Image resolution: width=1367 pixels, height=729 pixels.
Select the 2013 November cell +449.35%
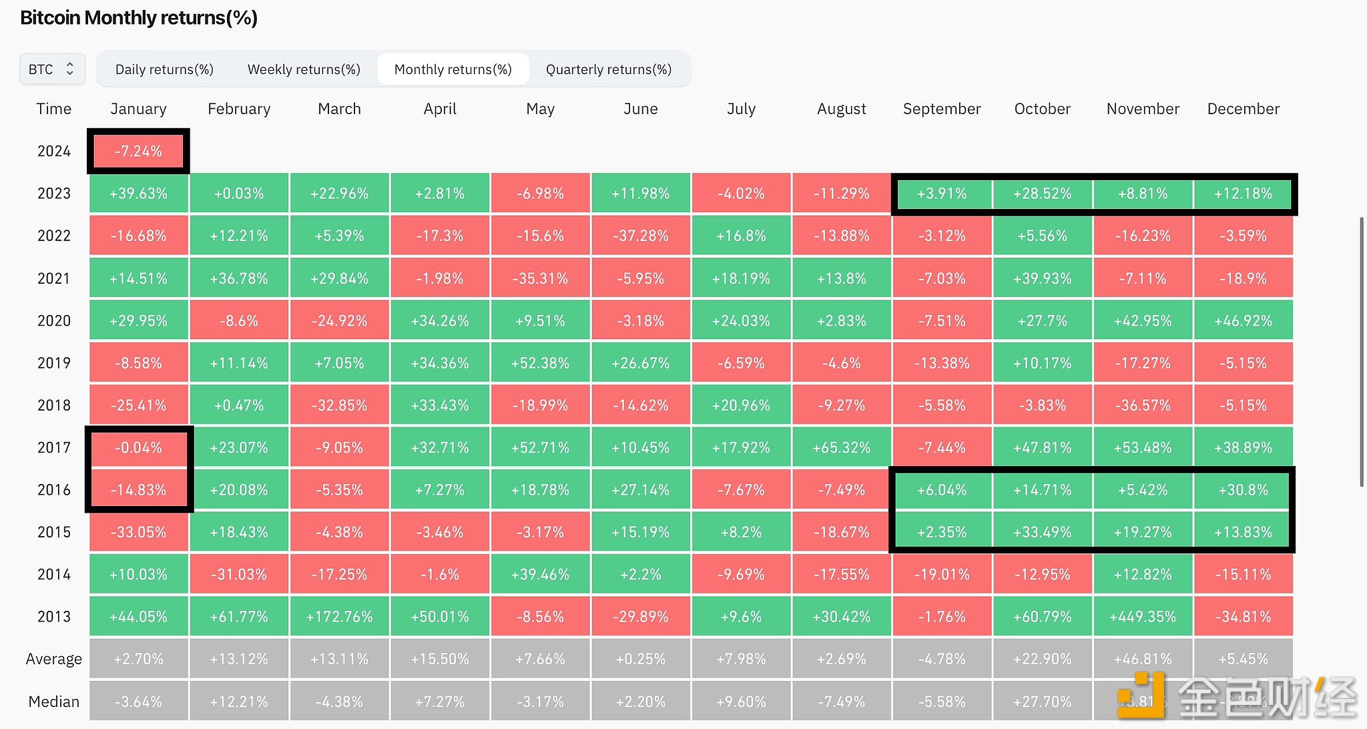pyautogui.click(x=1143, y=617)
